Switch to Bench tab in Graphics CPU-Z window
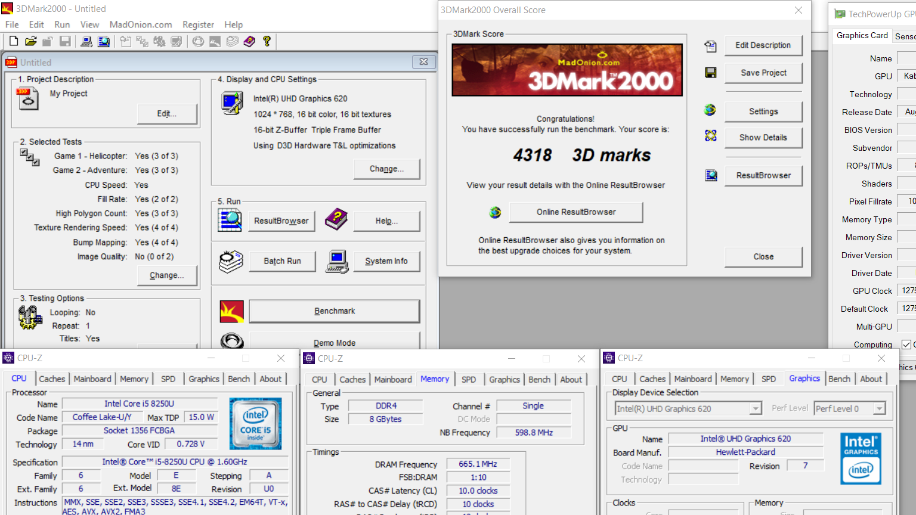The image size is (916, 515). coord(839,379)
